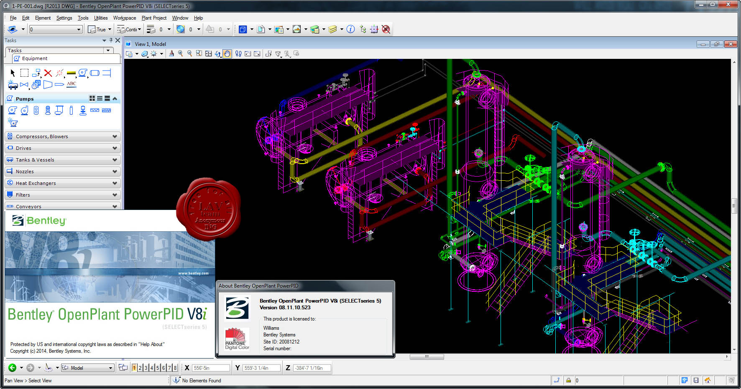Open the View Attributes icon
The image size is (741, 389).
point(129,54)
